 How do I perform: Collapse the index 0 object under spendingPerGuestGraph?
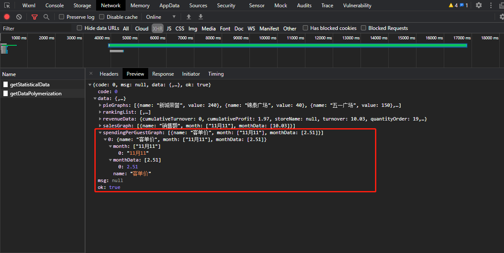point(105,139)
